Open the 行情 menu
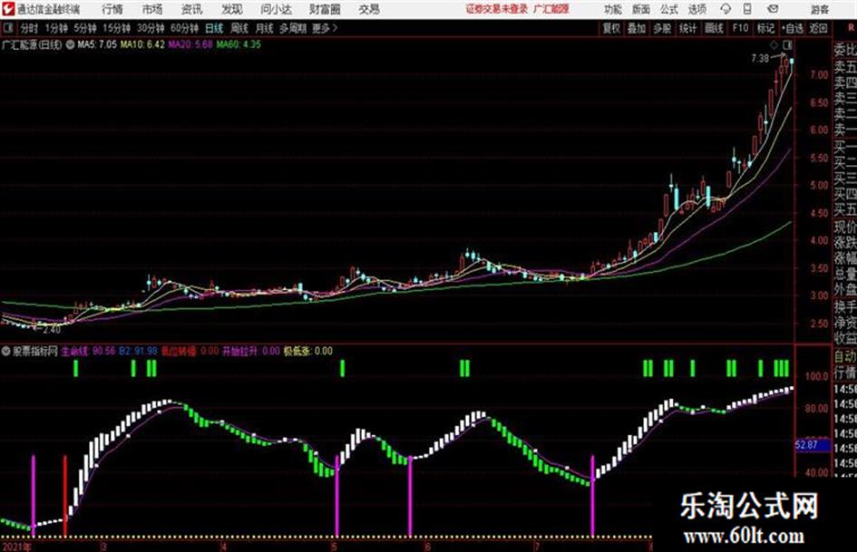The image size is (857, 552). (x=112, y=9)
